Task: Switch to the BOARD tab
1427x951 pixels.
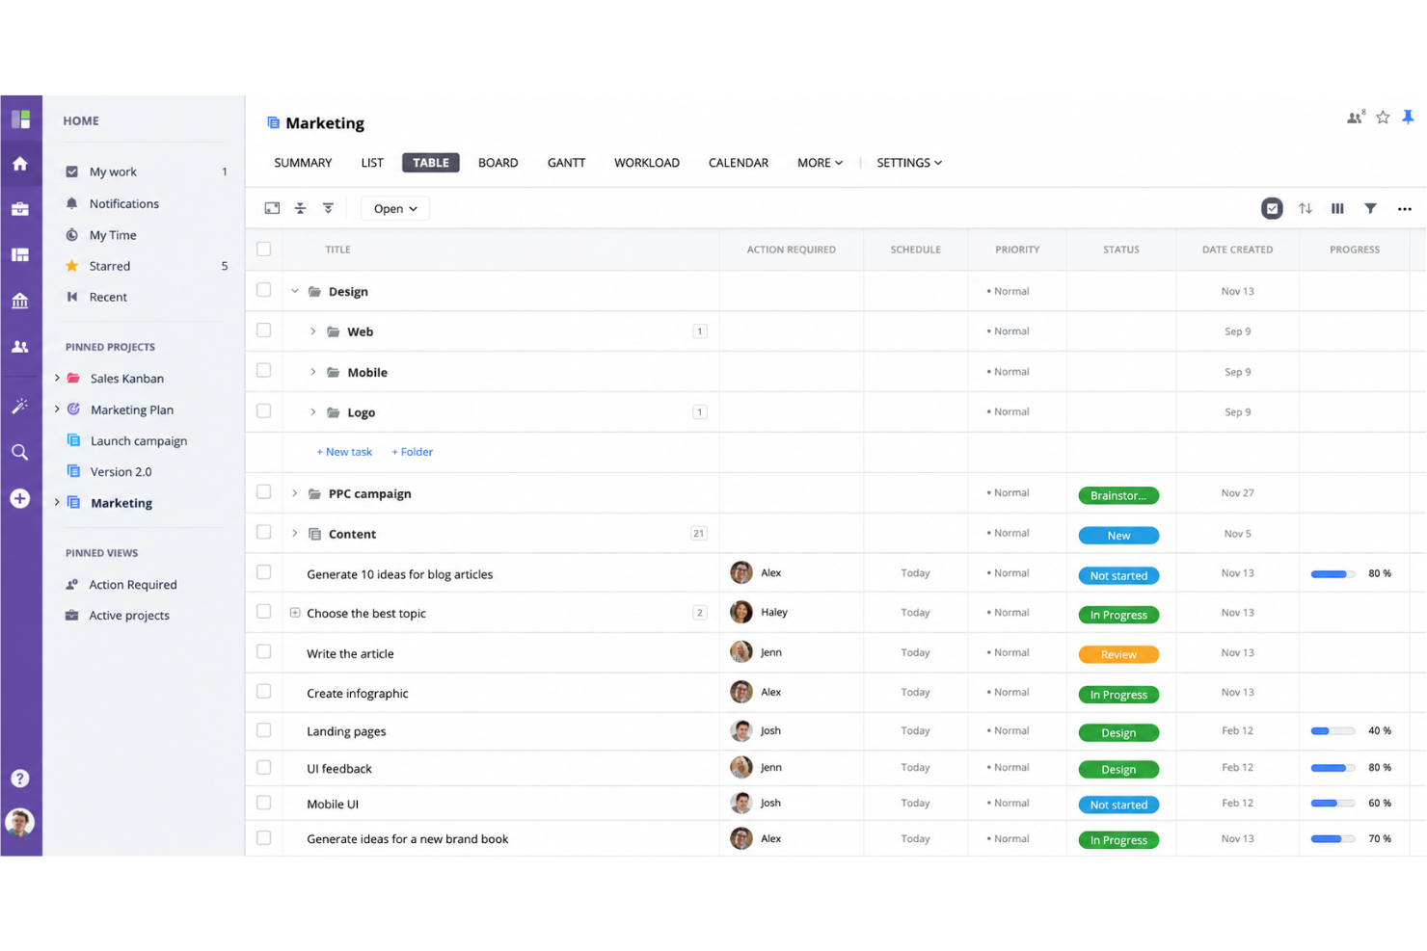Action: click(x=498, y=163)
